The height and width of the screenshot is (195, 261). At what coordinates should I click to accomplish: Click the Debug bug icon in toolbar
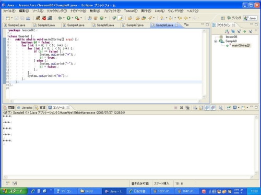coord(60,18)
